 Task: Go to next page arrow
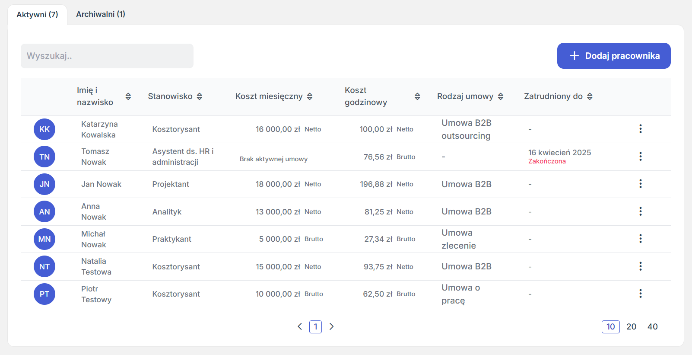pos(331,326)
